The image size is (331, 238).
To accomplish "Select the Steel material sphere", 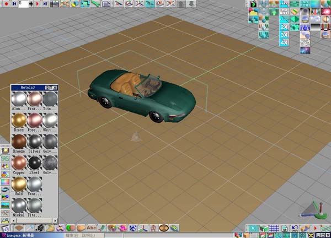I will [35, 163].
